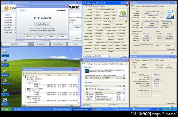Collapse the GeForce 9800 GTX+ tree node

[26, 97]
